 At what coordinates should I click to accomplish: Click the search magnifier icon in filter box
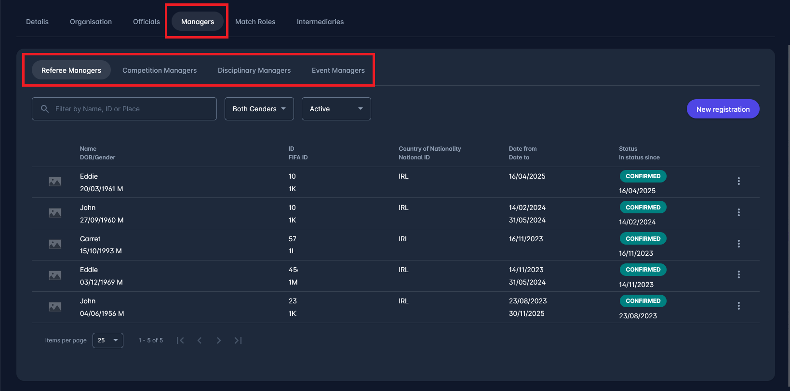pos(45,109)
